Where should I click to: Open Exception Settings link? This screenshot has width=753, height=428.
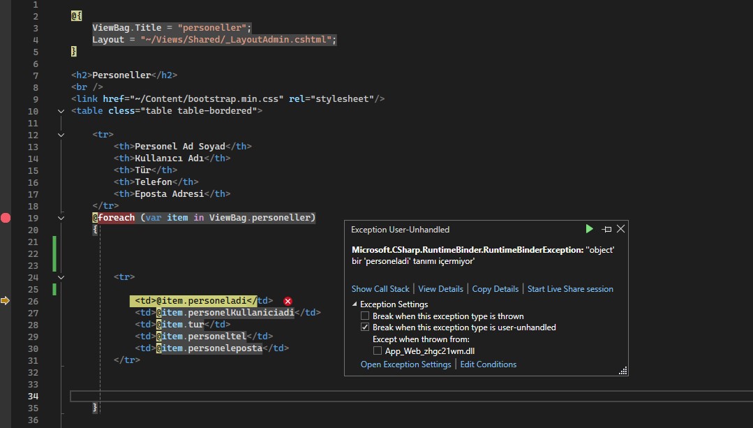click(405, 364)
